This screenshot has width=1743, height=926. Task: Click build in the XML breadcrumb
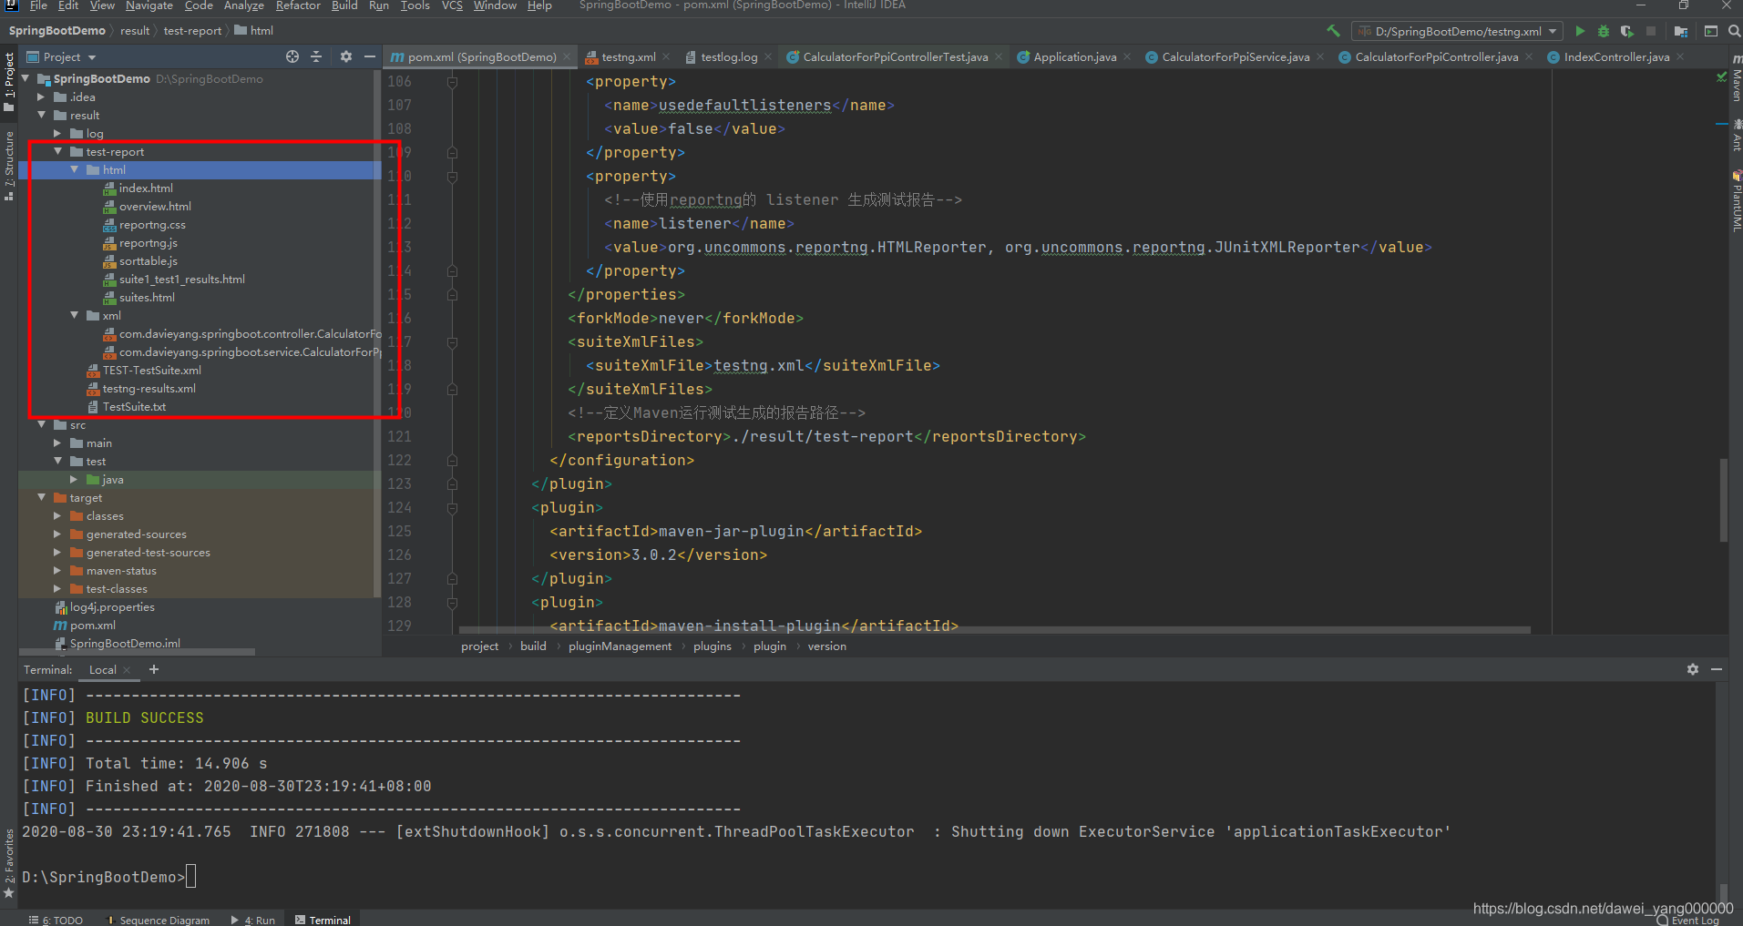533,646
